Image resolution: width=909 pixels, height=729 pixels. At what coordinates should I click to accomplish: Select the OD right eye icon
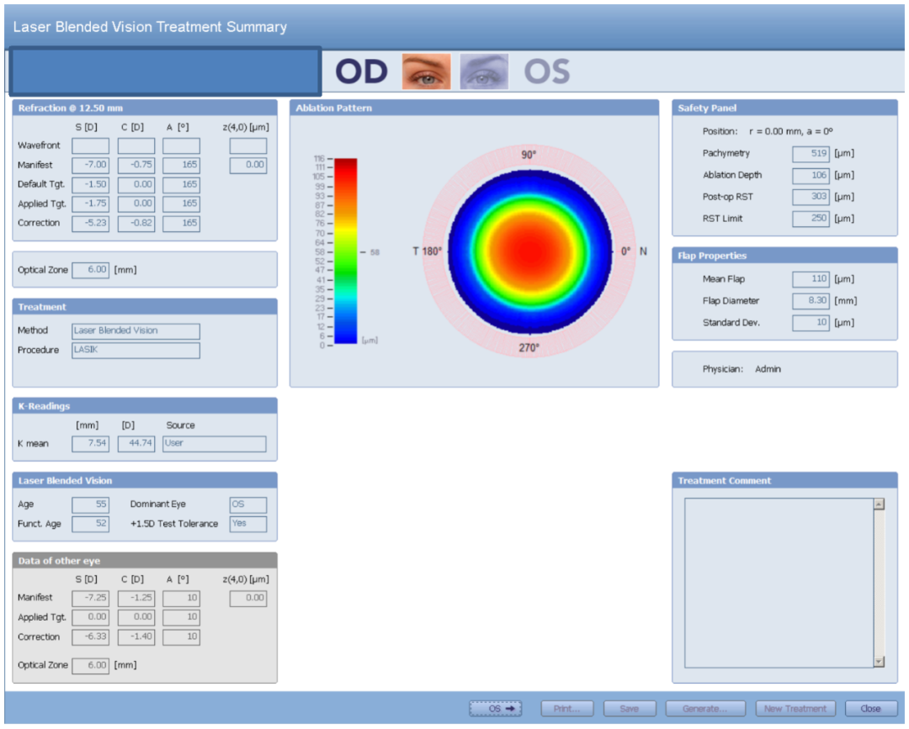click(x=426, y=71)
